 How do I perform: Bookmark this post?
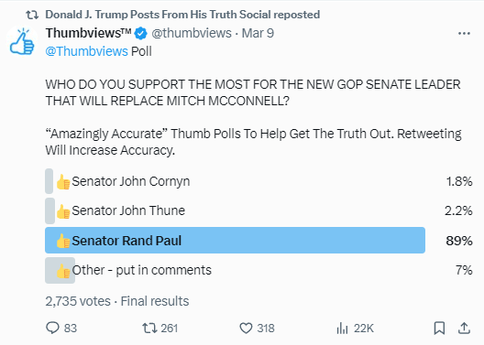439,328
